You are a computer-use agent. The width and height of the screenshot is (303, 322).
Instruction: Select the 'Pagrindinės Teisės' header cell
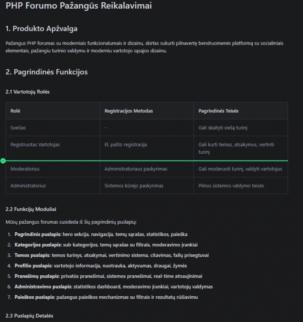coord(241,111)
